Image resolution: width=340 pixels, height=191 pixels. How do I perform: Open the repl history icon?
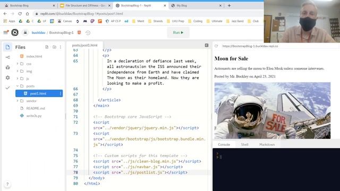tap(88, 33)
